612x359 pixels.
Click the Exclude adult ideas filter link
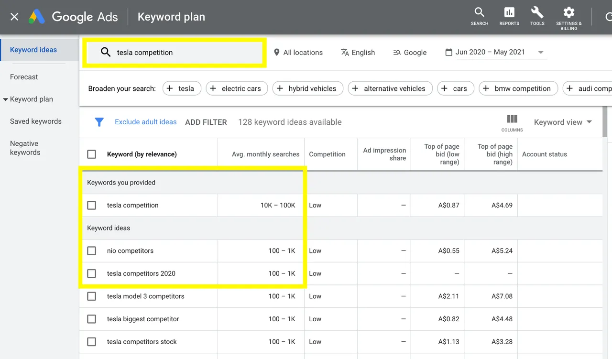pos(146,122)
